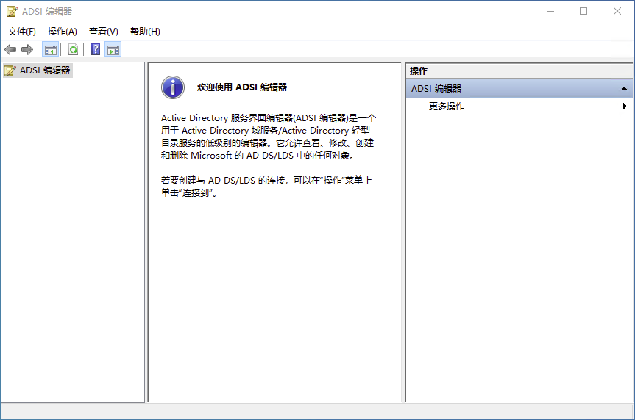The height and width of the screenshot is (420, 635).
Task: Open the 操作(A) menu
Action: click(63, 32)
